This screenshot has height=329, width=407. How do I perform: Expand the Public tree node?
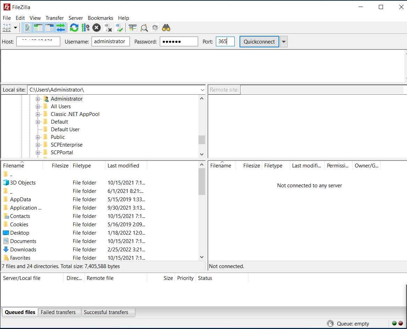tap(38, 137)
